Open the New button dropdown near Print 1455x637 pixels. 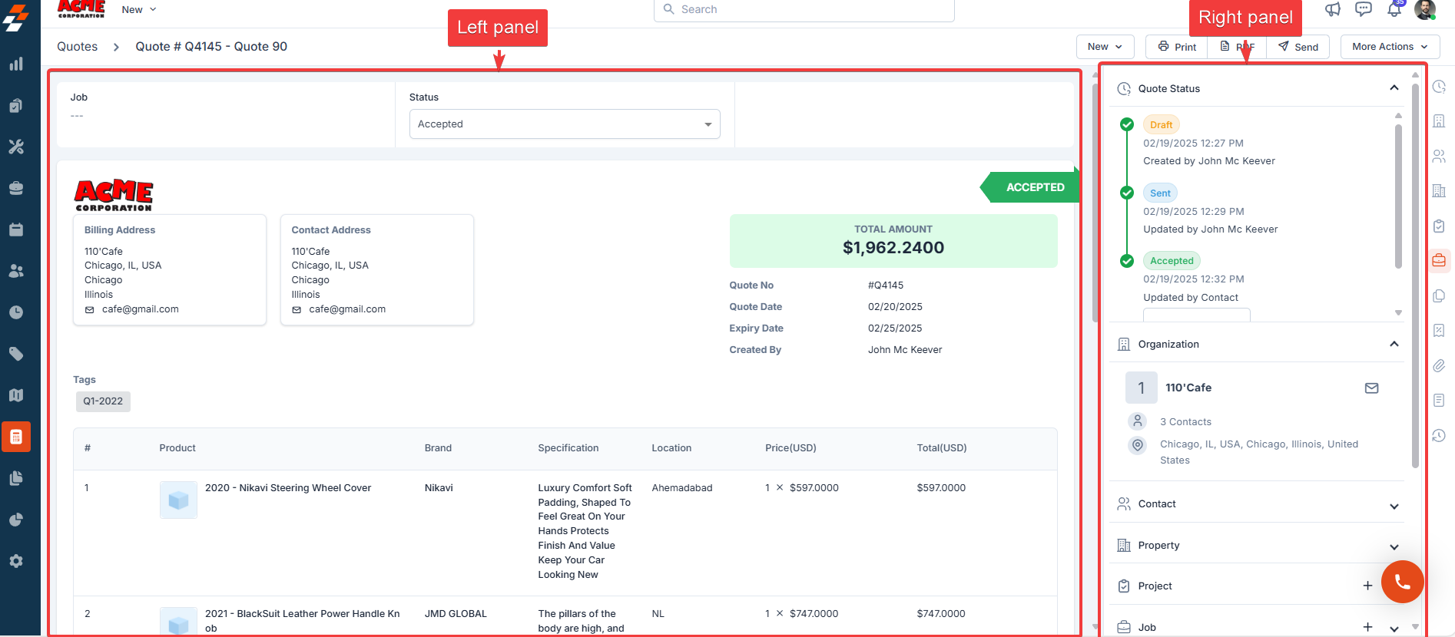[1105, 47]
